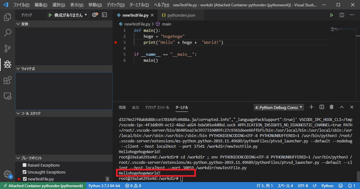Change file encoding UTF-8

tap(303, 186)
